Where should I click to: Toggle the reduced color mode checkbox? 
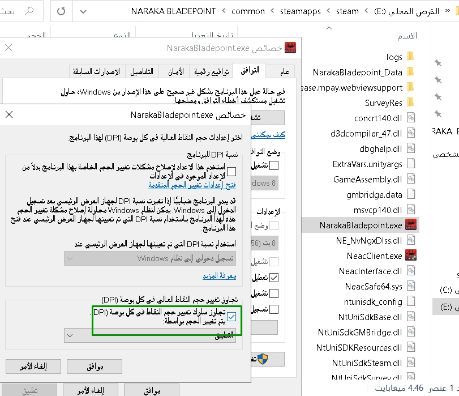pos(274,225)
